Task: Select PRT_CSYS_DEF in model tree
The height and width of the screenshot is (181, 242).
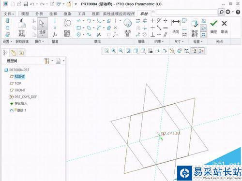Action: pyautogui.click(x=23, y=97)
